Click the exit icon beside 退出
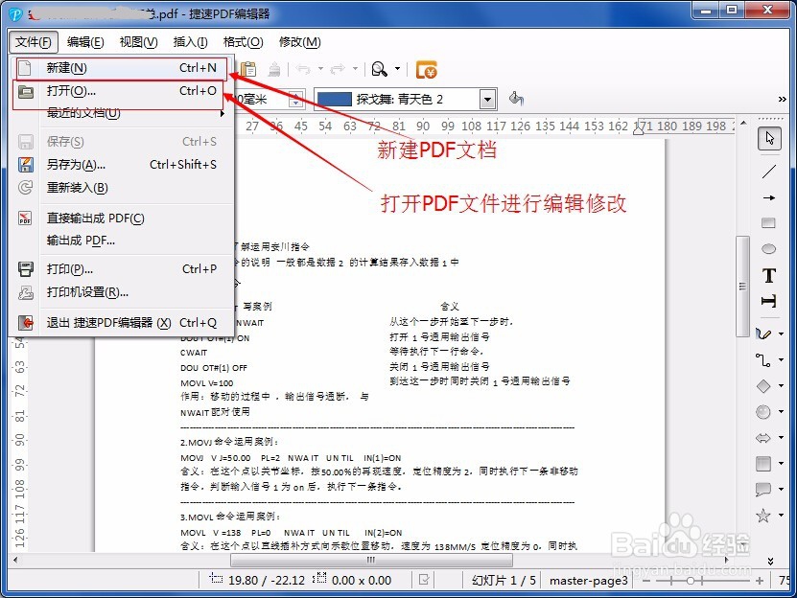 click(25, 323)
